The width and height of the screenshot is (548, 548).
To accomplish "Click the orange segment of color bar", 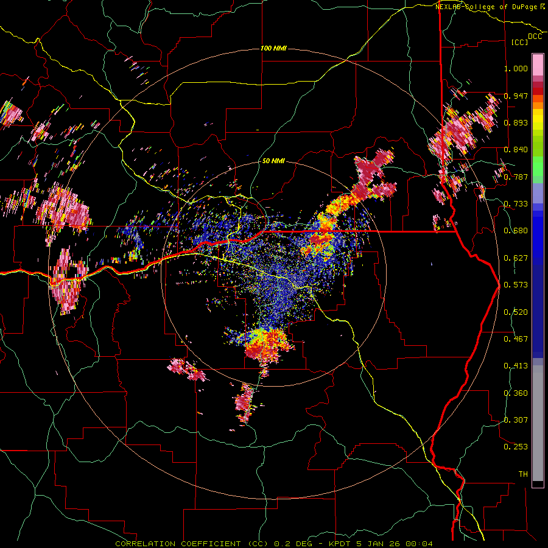I will coord(538,102).
